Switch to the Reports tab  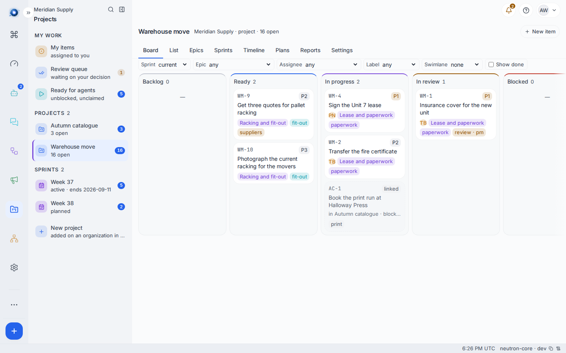pos(310,50)
